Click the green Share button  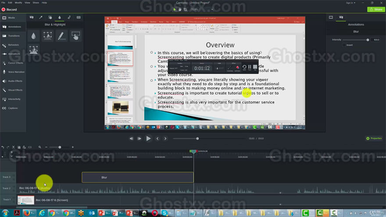tap(376, 9)
